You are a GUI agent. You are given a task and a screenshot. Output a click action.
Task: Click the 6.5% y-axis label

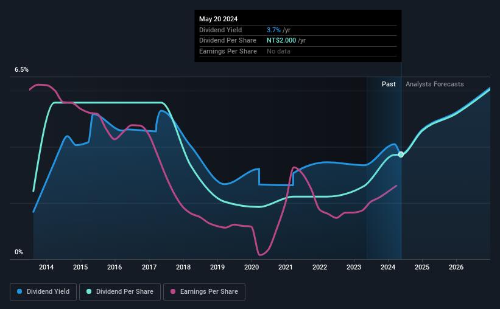click(x=21, y=69)
